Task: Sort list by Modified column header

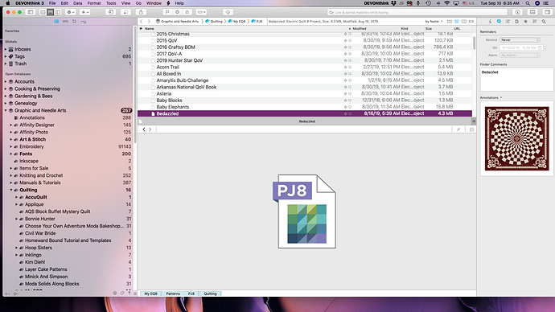Action: [359, 29]
